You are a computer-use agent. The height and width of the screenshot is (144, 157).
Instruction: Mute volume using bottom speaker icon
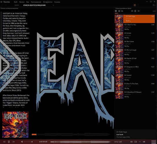(x=22, y=142)
